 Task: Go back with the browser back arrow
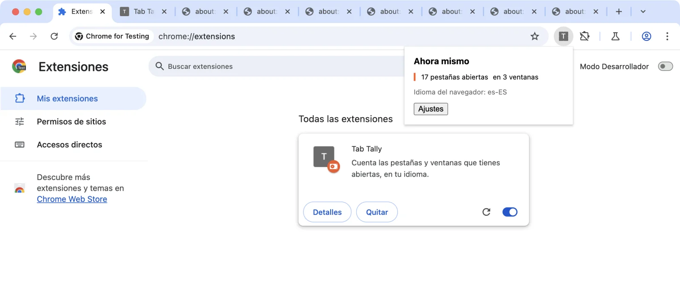(x=13, y=36)
